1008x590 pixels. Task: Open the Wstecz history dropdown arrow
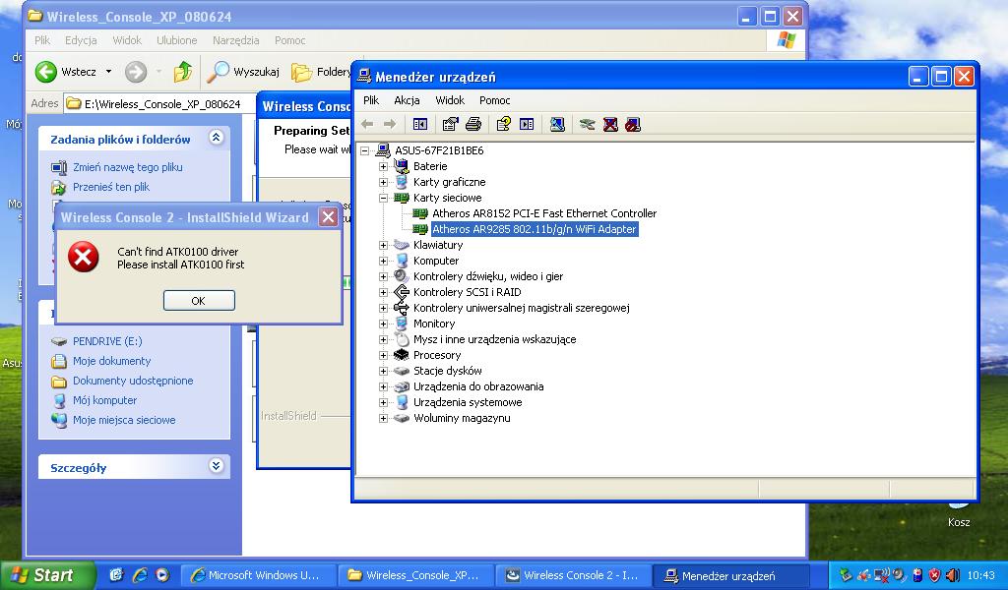tap(108, 72)
